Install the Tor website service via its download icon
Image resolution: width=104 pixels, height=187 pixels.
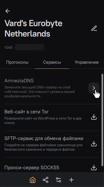pyautogui.click(x=94, y=117)
